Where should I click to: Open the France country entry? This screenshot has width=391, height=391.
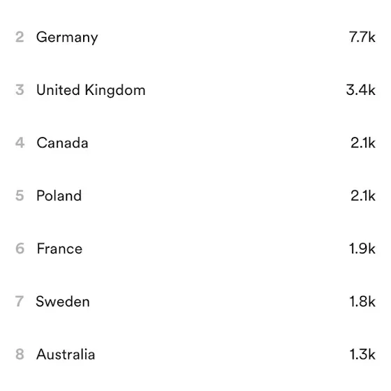pos(195,249)
